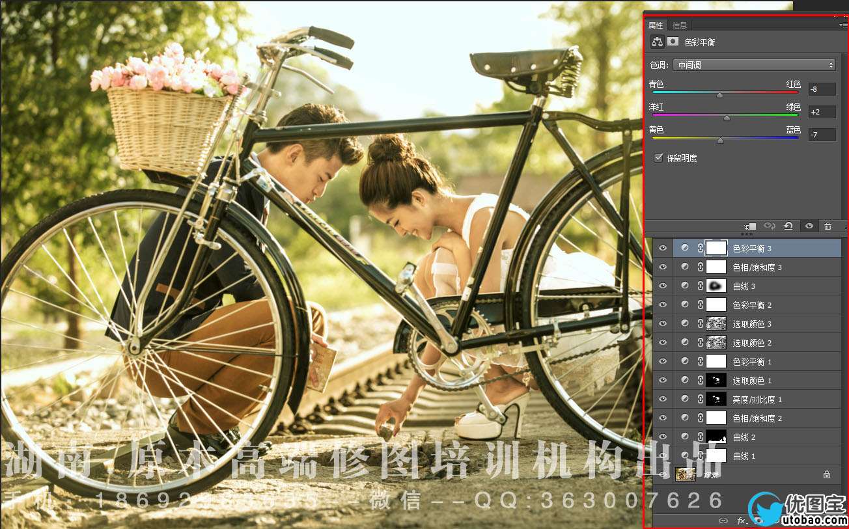
Task: Click the 色彩平衡 3 adjustment icon
Action: (684, 248)
